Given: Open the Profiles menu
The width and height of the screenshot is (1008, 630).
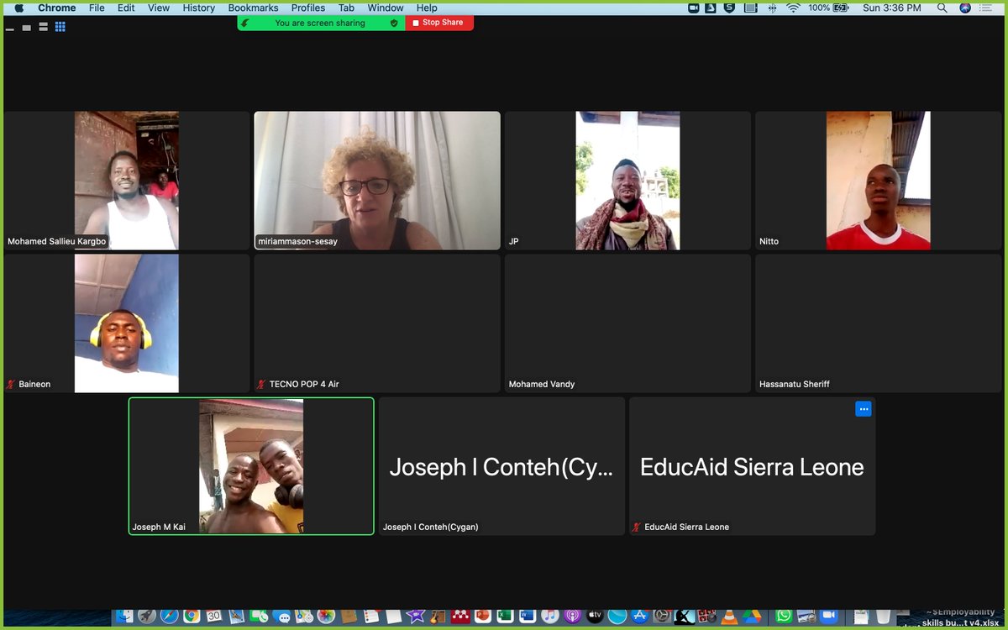Looking at the screenshot, I should [308, 8].
